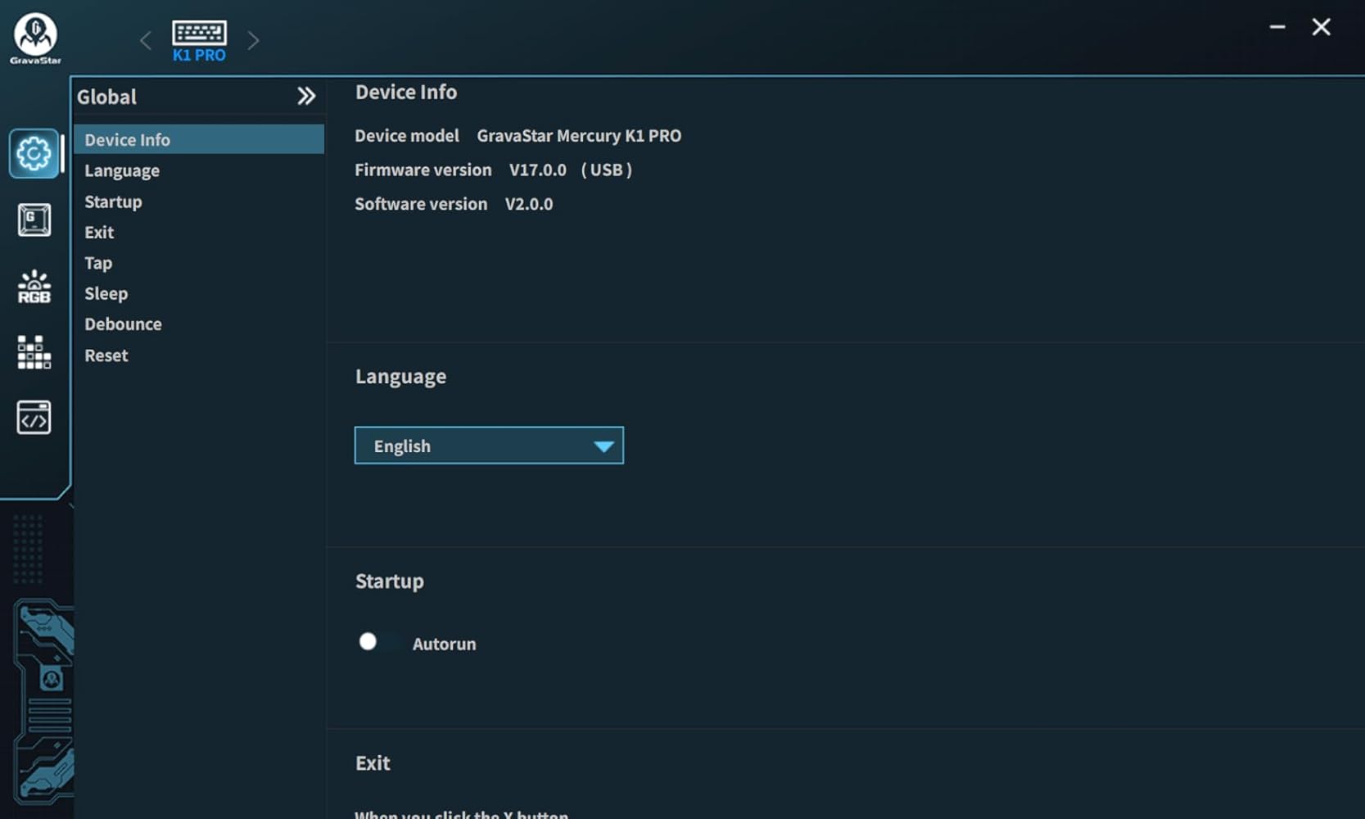Screen dimensions: 1365x819
Task: Open the Reset option in sidebar
Action: pos(106,355)
